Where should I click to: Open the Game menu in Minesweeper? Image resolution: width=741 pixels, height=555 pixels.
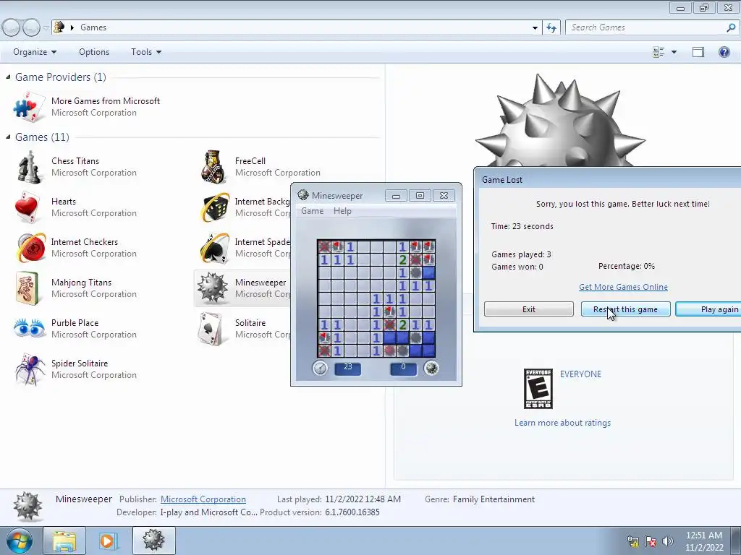(x=313, y=211)
